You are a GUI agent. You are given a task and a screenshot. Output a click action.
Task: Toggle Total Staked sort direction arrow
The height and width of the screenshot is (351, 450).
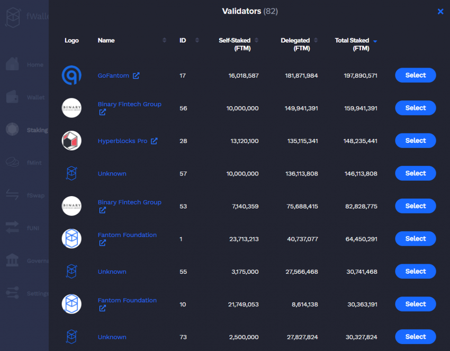click(375, 41)
